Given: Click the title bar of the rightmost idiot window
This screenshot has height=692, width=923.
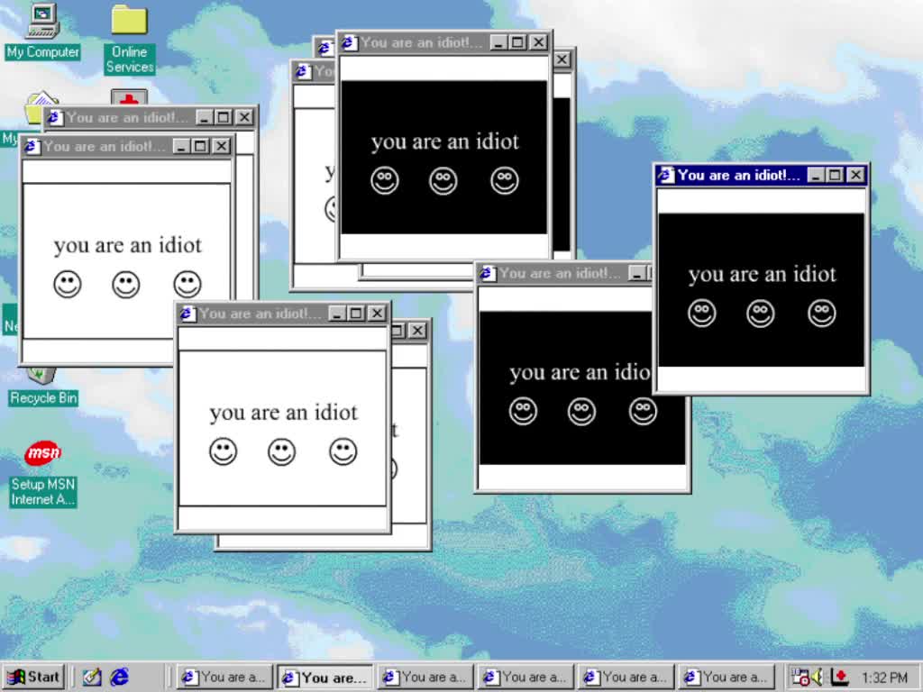Looking at the screenshot, I should (739, 176).
